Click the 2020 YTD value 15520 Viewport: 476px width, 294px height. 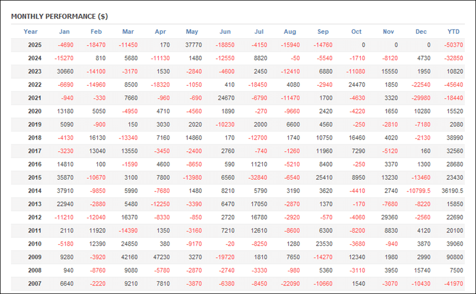[455, 112]
